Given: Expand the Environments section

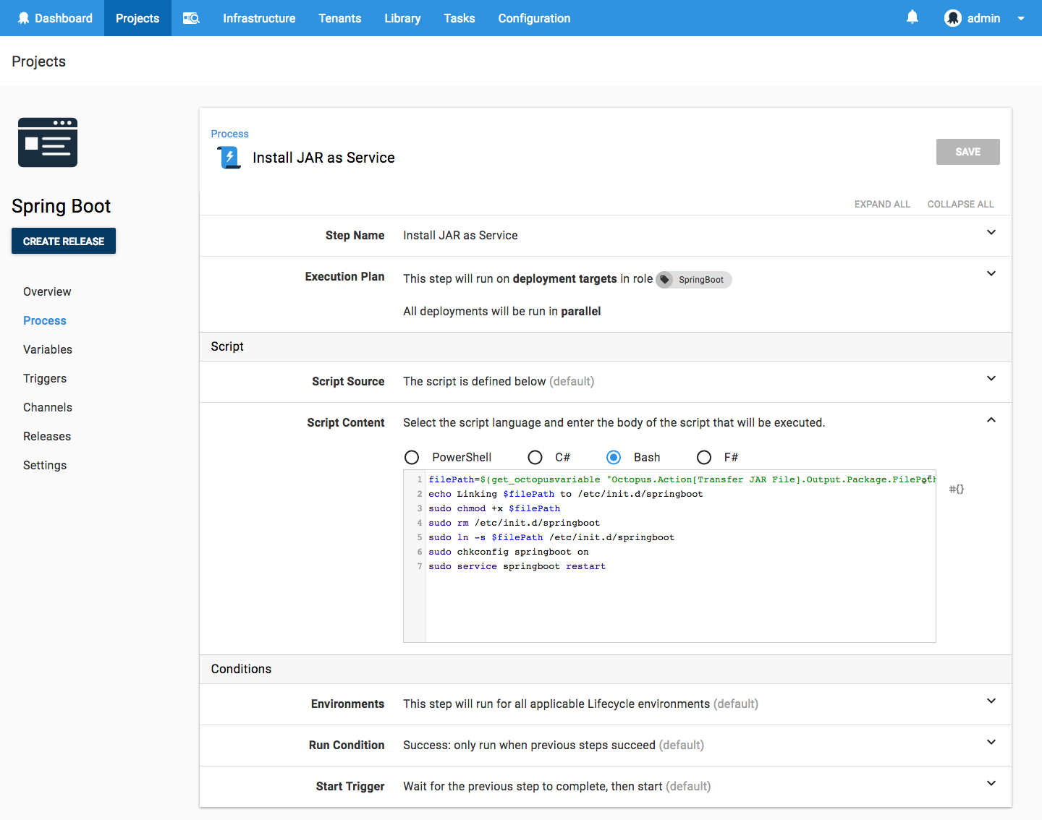Looking at the screenshot, I should tap(991, 701).
